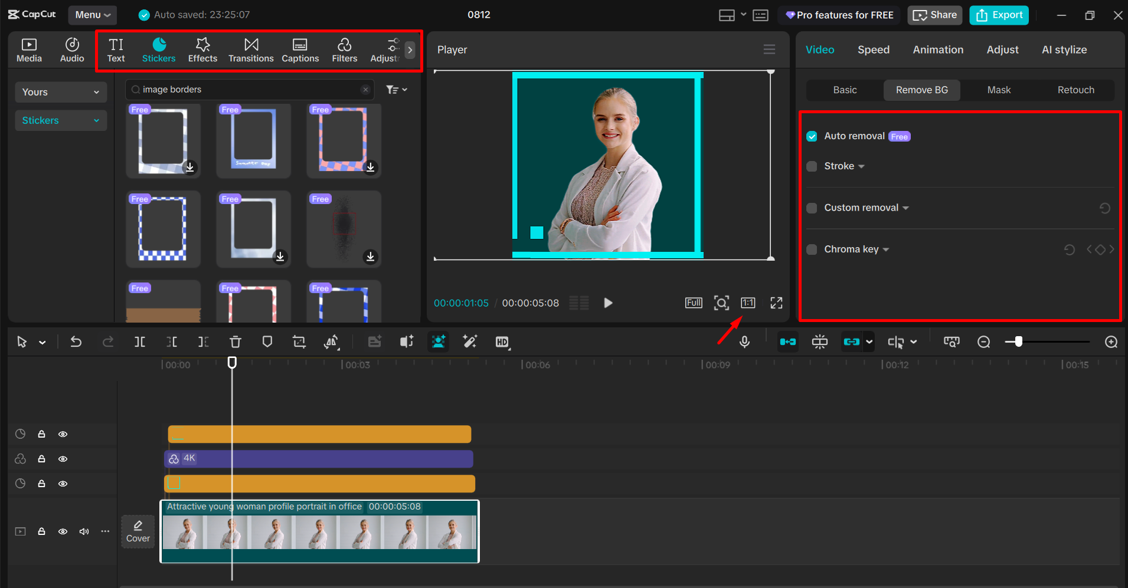Open the Audio panel

(71, 50)
